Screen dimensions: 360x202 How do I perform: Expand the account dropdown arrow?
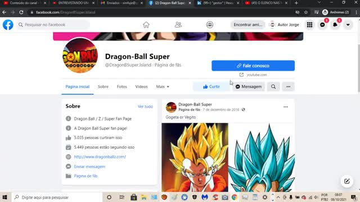click(348, 25)
